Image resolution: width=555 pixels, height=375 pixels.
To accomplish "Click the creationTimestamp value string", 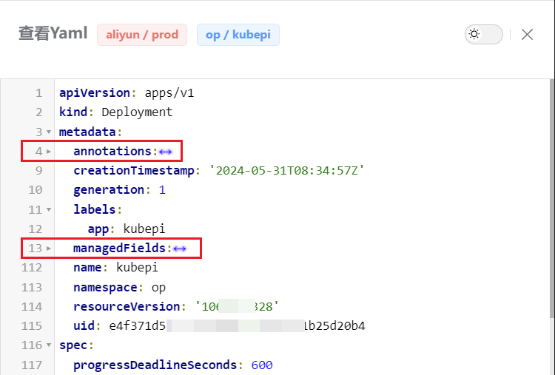I will click(287, 171).
